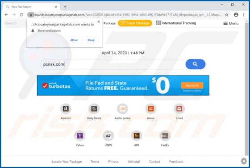The image size is (250, 168).
Task: Open the Daily Deals shortcut icon
Action: (94, 109)
